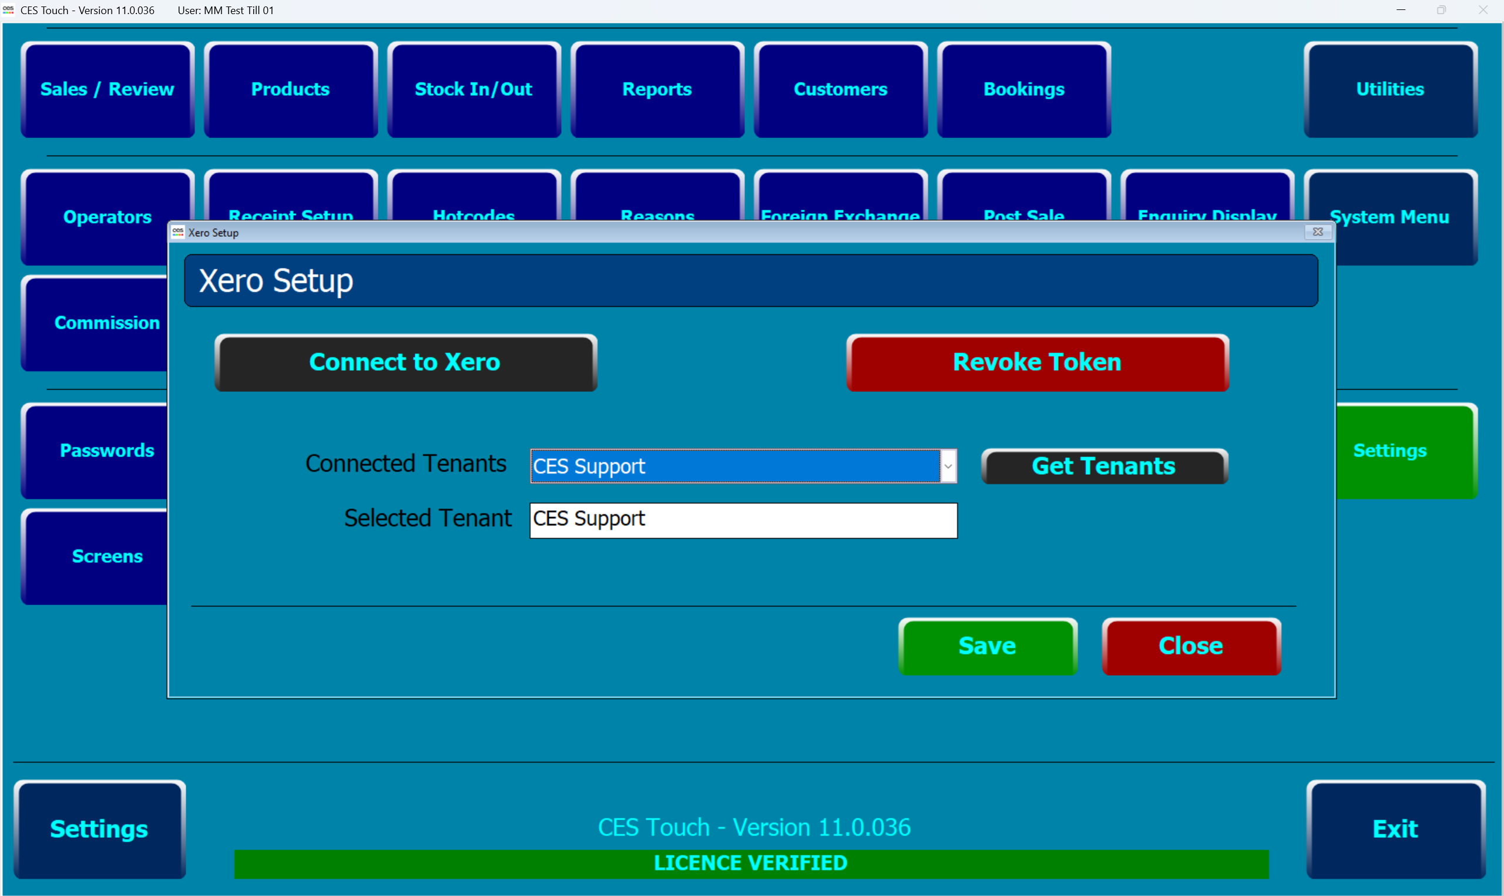Edit the Selected Tenant input field
The width and height of the screenshot is (1504, 896).
pyautogui.click(x=743, y=519)
